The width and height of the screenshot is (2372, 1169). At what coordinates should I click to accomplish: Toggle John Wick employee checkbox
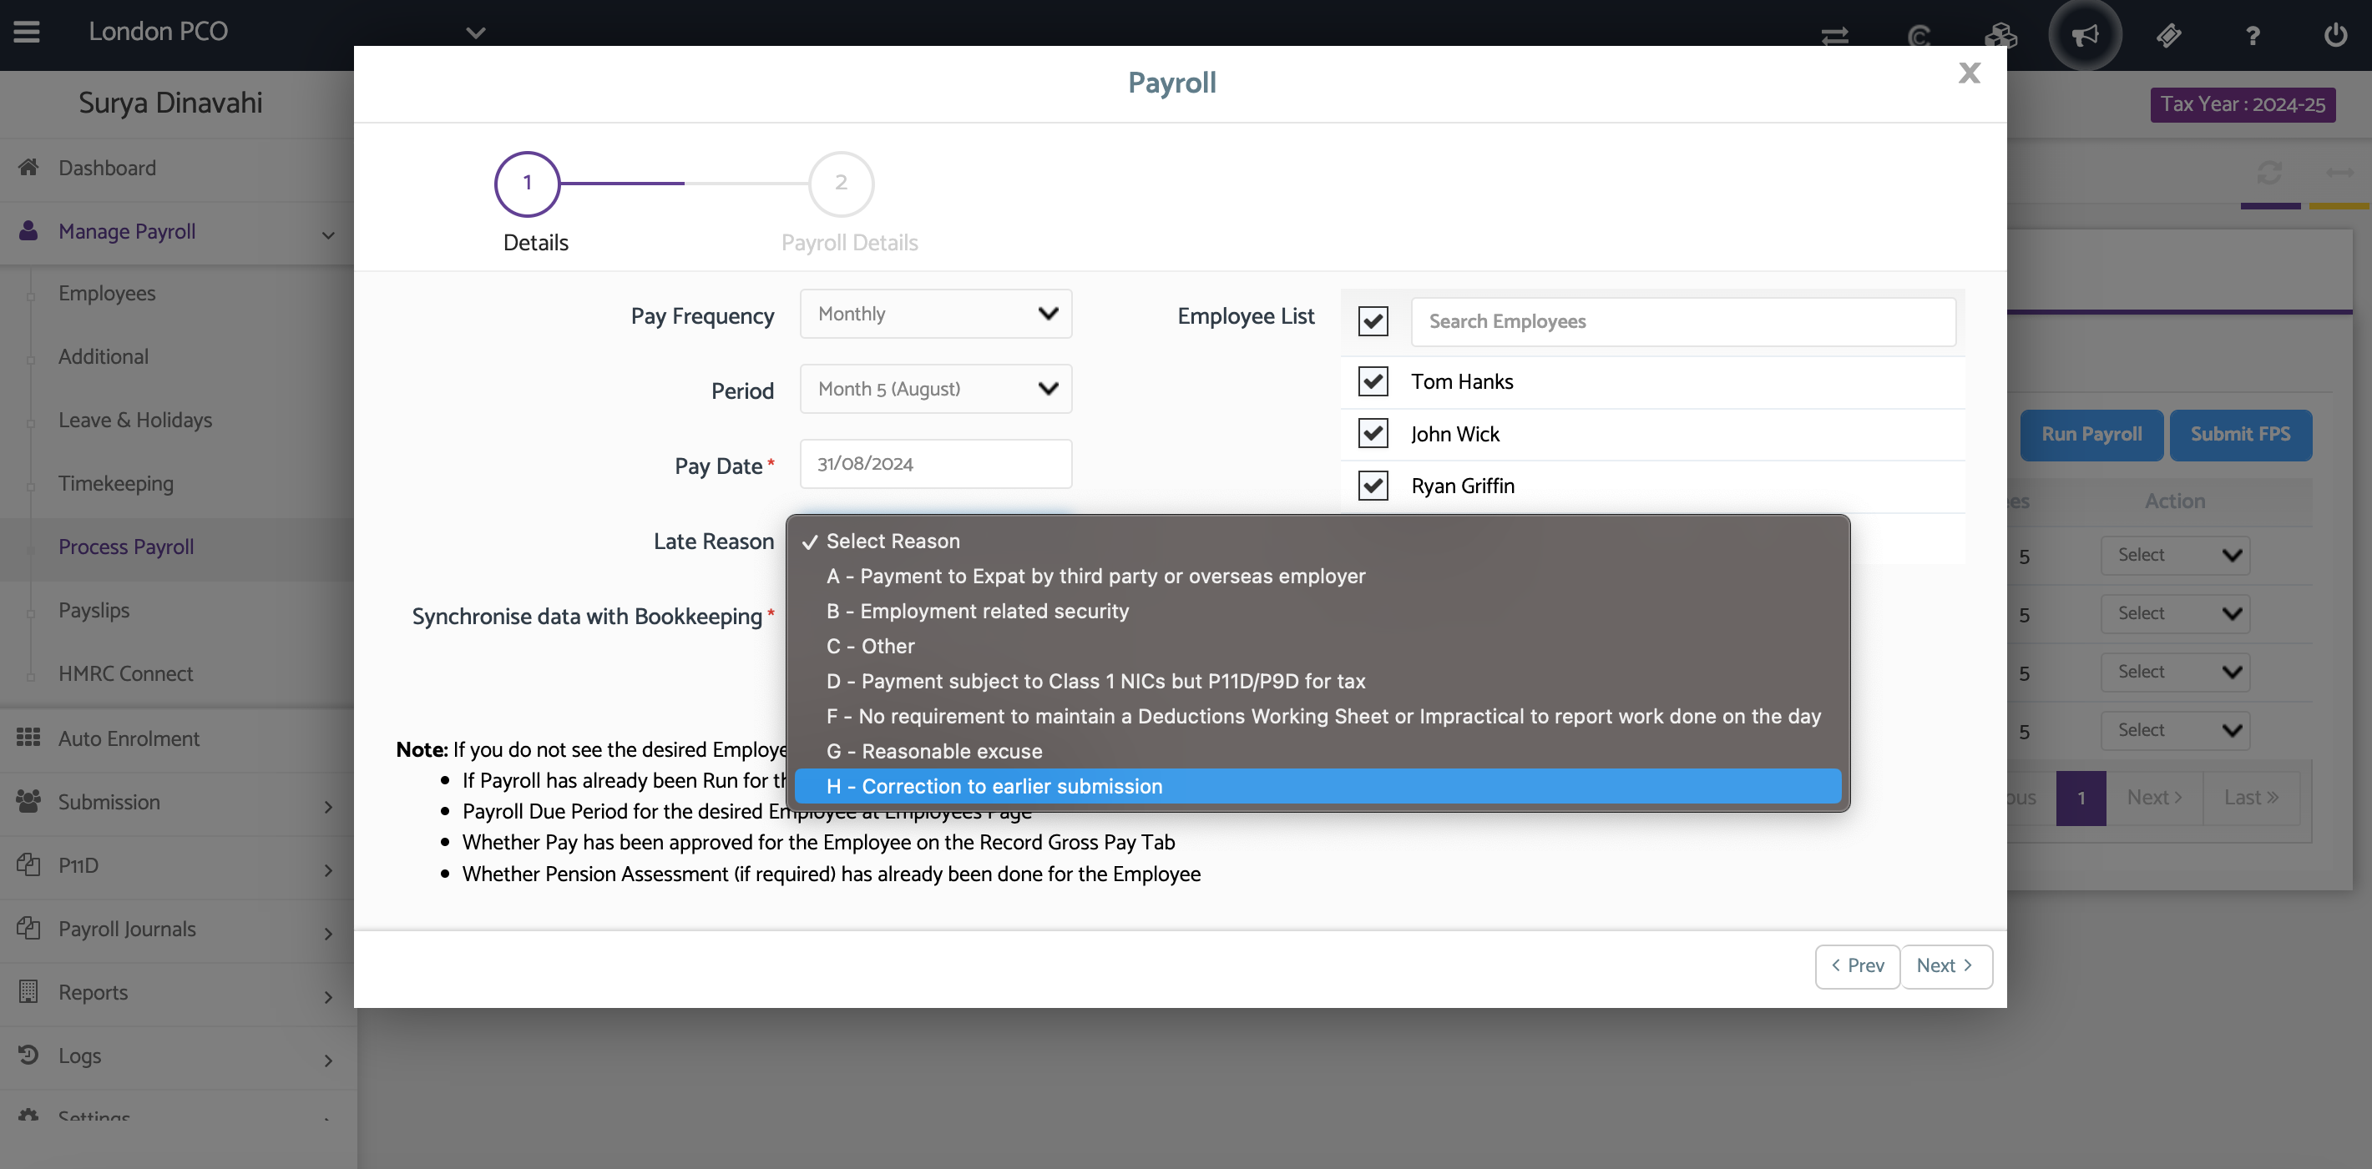(x=1373, y=432)
